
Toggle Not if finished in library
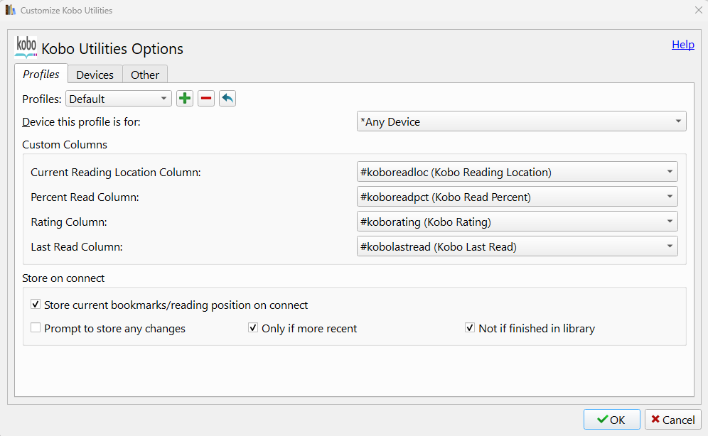(x=470, y=328)
